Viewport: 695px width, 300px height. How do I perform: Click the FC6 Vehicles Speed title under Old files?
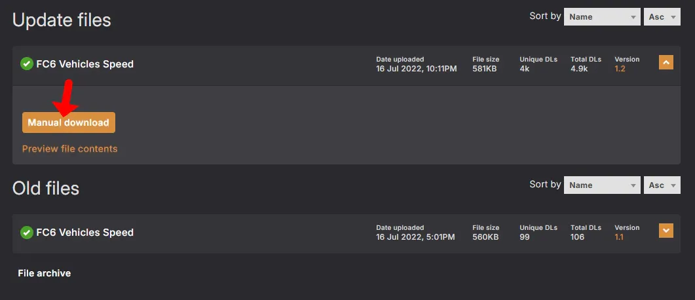pyautogui.click(x=85, y=233)
